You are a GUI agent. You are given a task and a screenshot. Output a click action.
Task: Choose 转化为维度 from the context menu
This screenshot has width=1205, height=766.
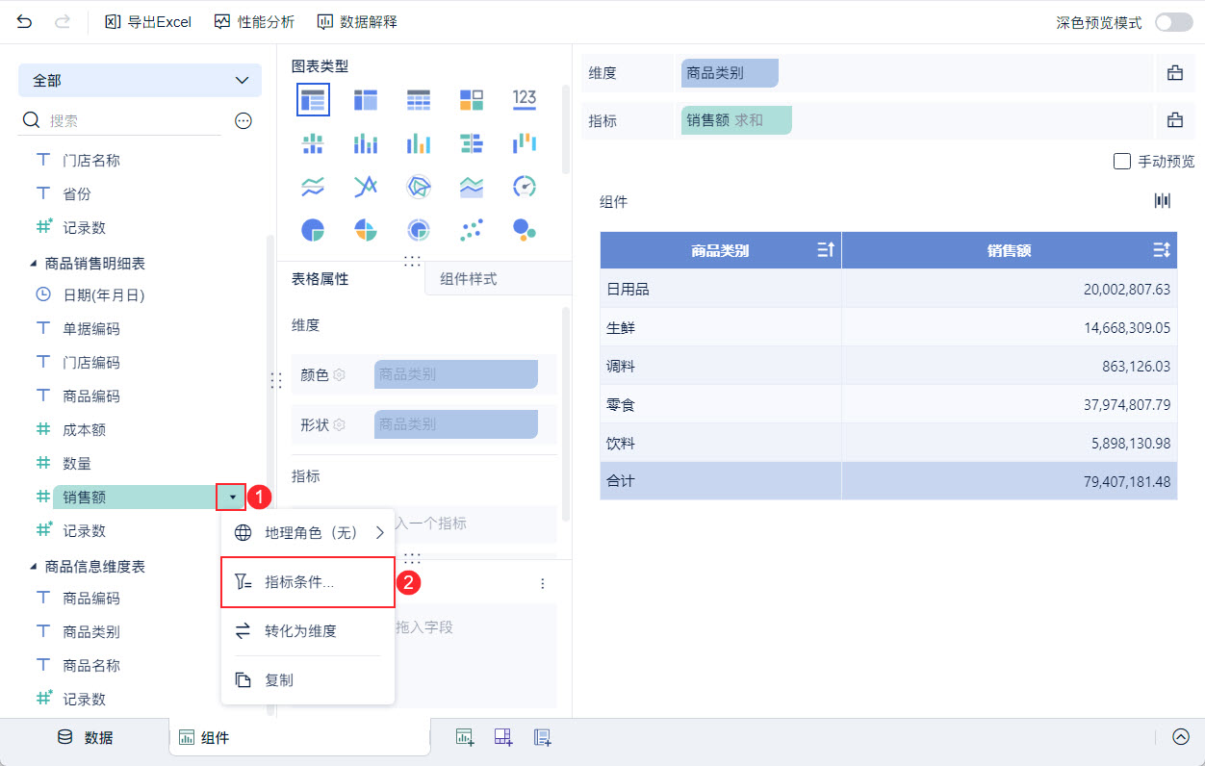(308, 631)
